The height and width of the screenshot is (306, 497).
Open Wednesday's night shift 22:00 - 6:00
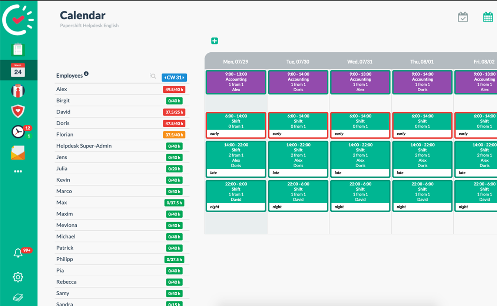[x=360, y=196]
